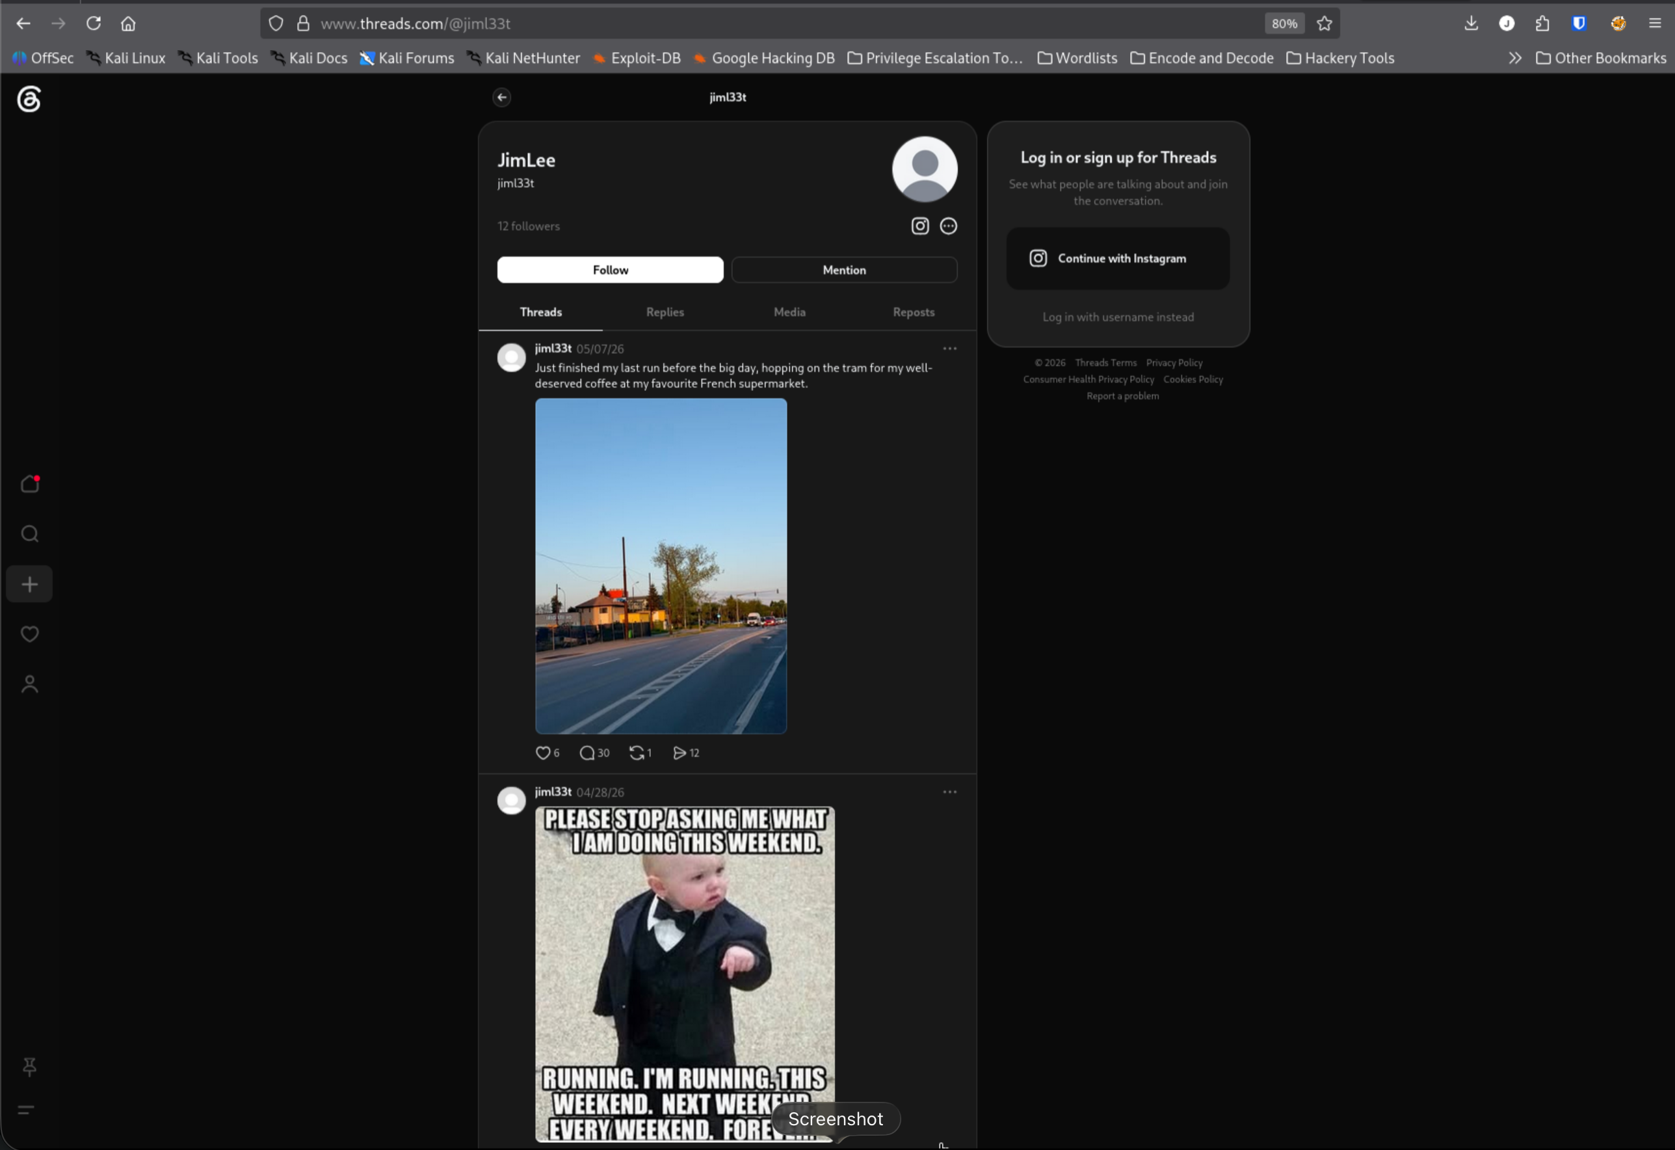Open the profile more options circle icon

[949, 226]
